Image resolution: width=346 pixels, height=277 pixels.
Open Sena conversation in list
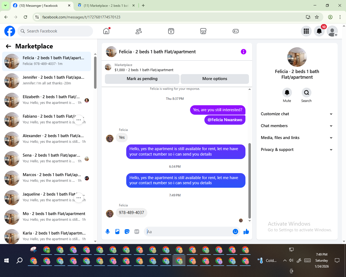[x=47, y=159]
